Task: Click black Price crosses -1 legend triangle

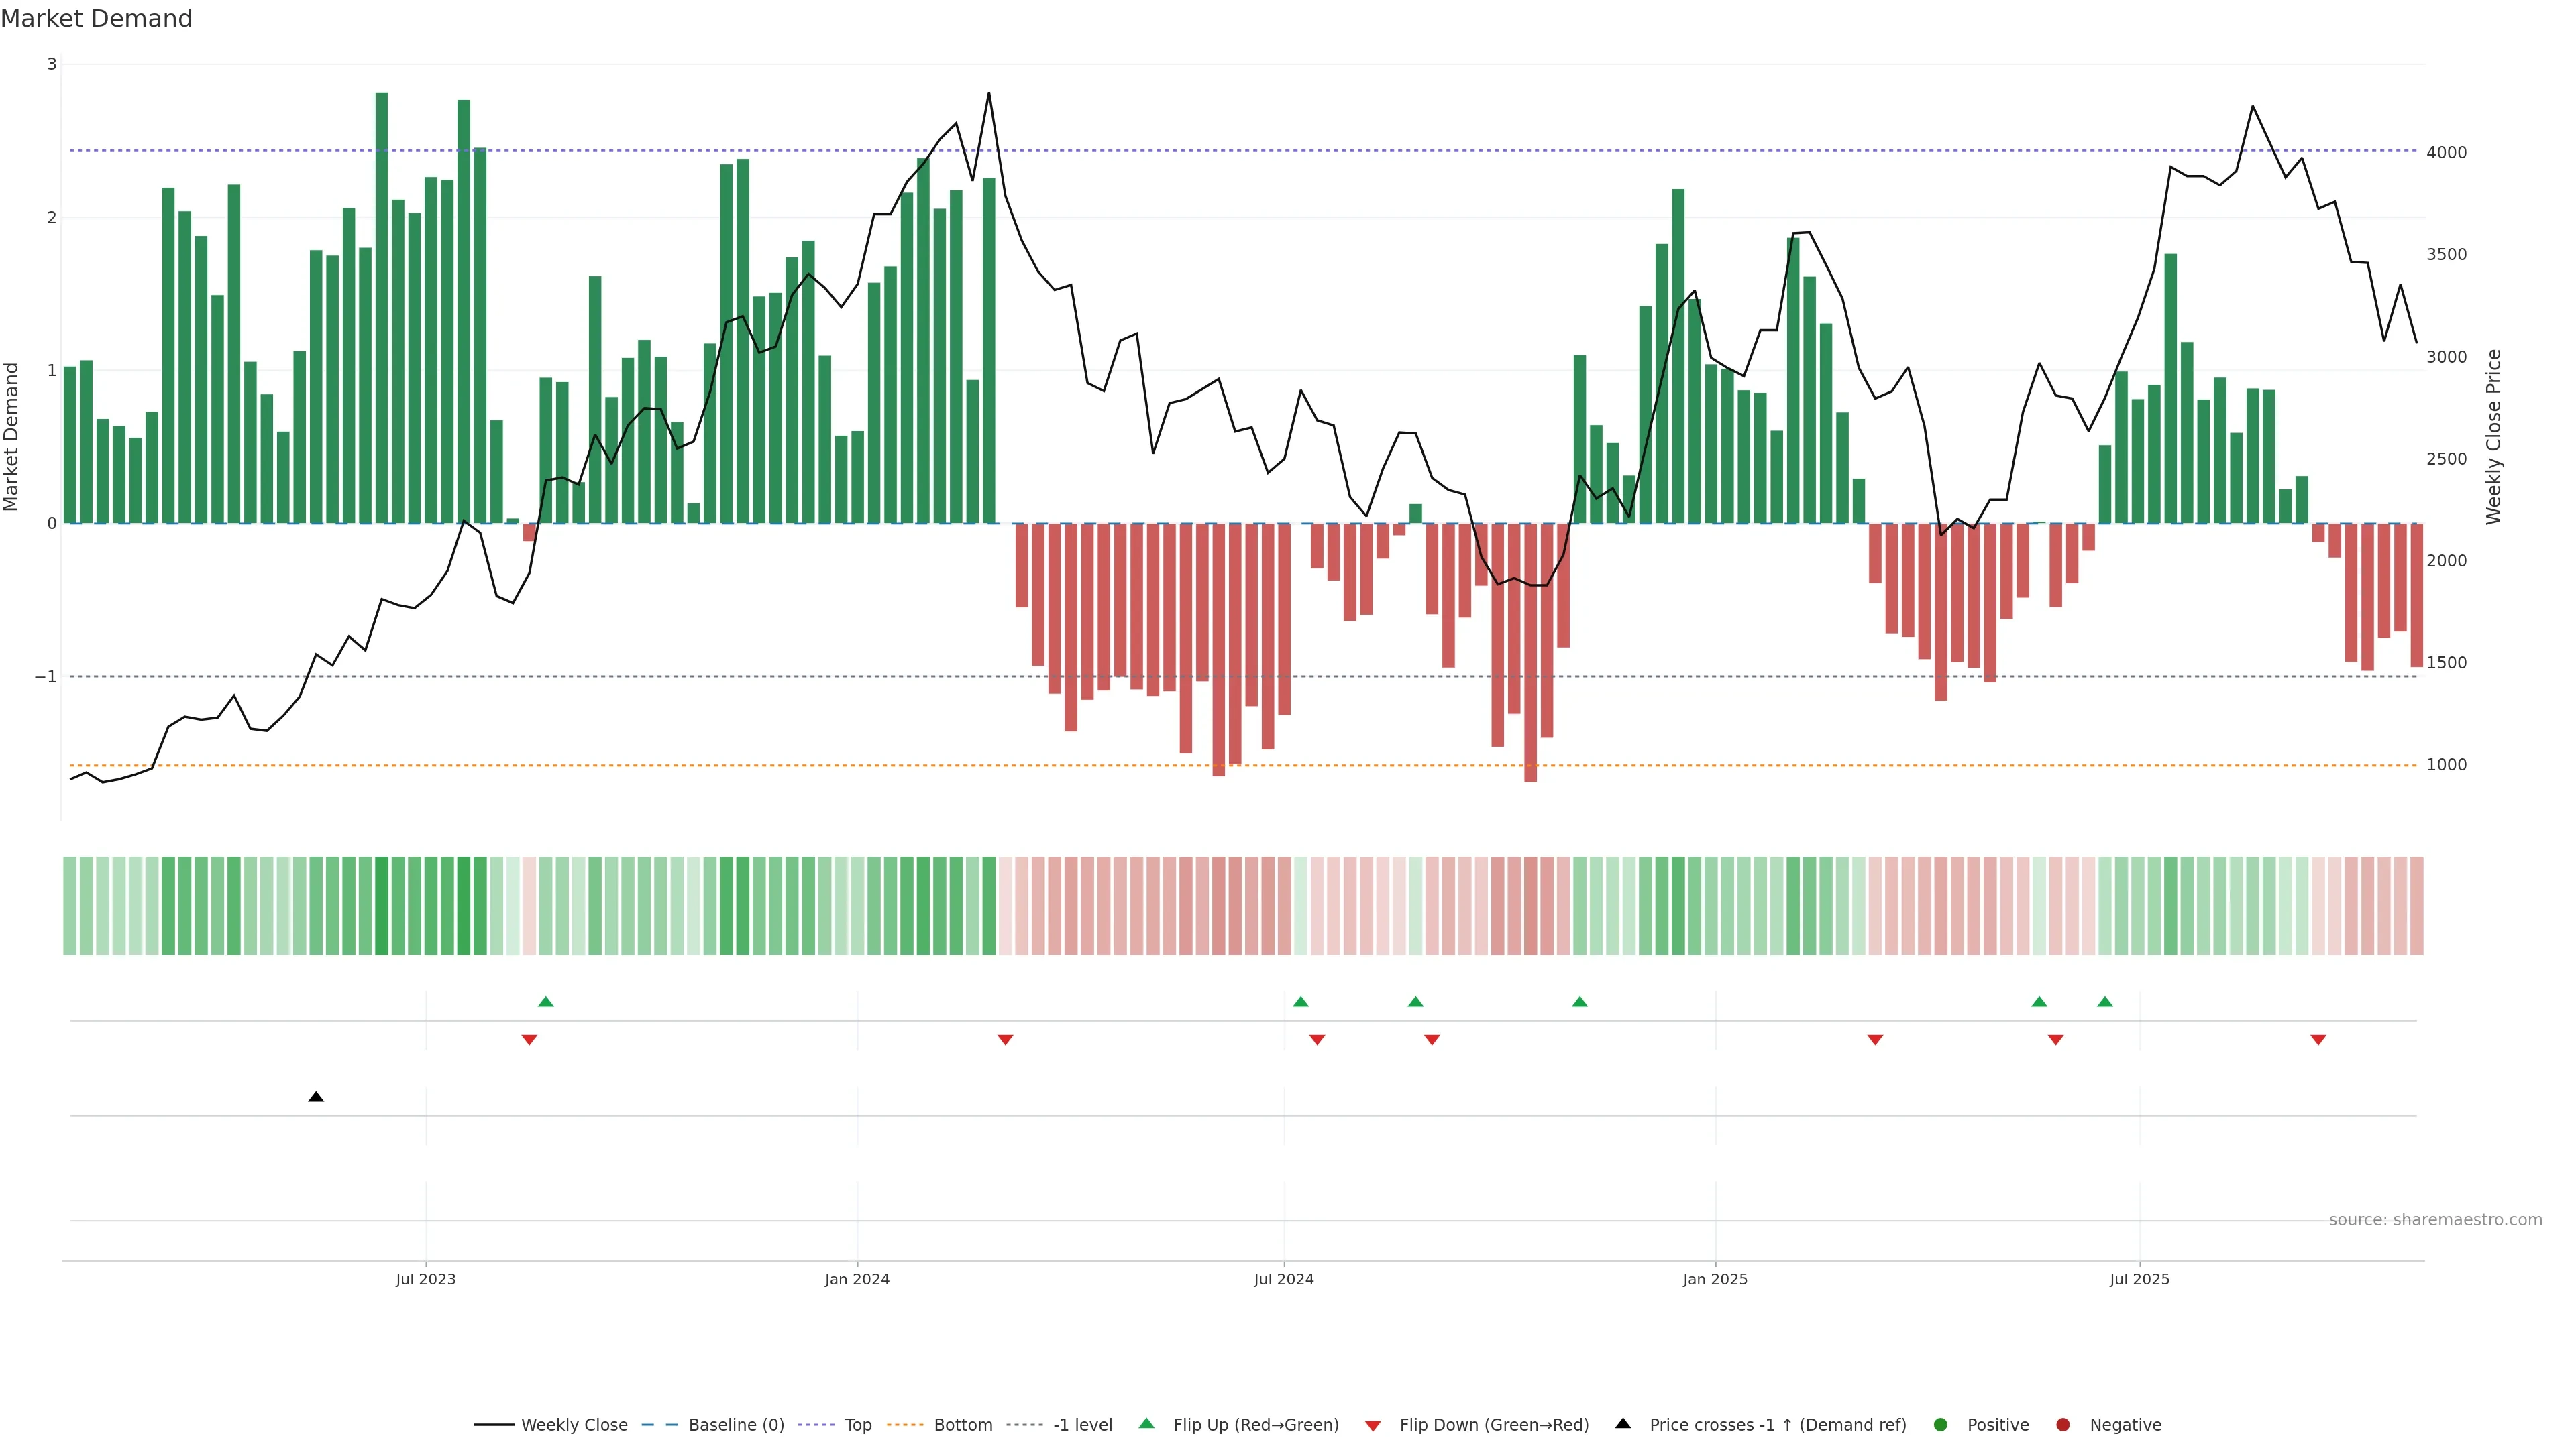Action: coord(1623,1423)
